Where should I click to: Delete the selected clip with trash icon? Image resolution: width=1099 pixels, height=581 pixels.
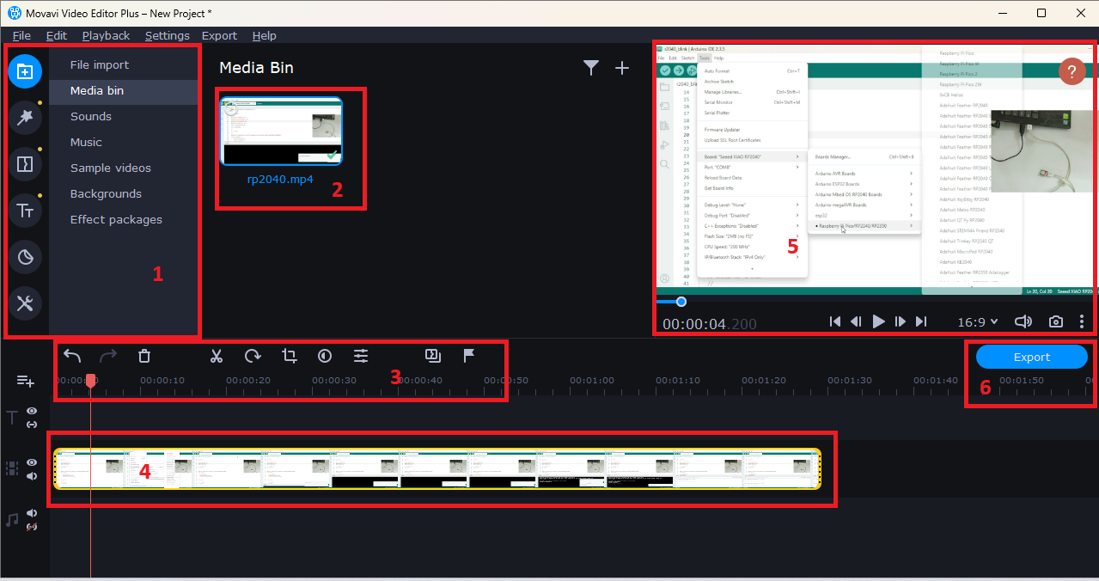pyautogui.click(x=144, y=355)
